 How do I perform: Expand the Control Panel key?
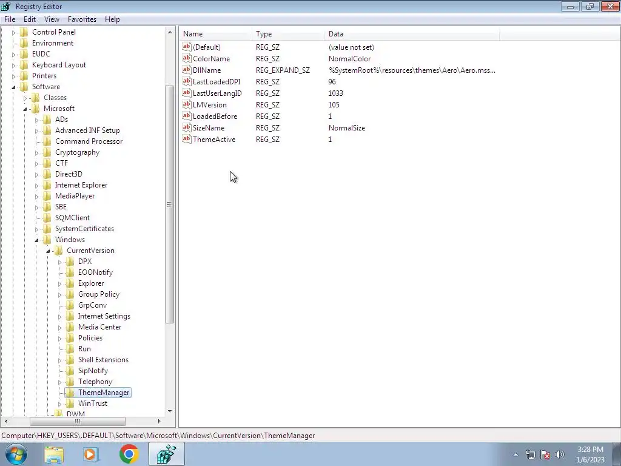pos(13,33)
